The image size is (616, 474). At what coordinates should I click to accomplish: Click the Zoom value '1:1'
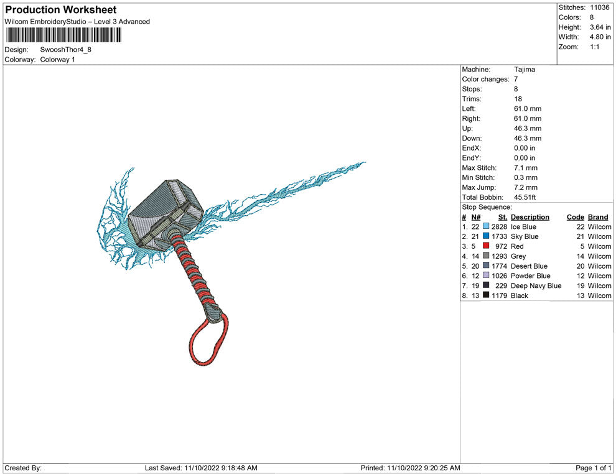coord(594,47)
